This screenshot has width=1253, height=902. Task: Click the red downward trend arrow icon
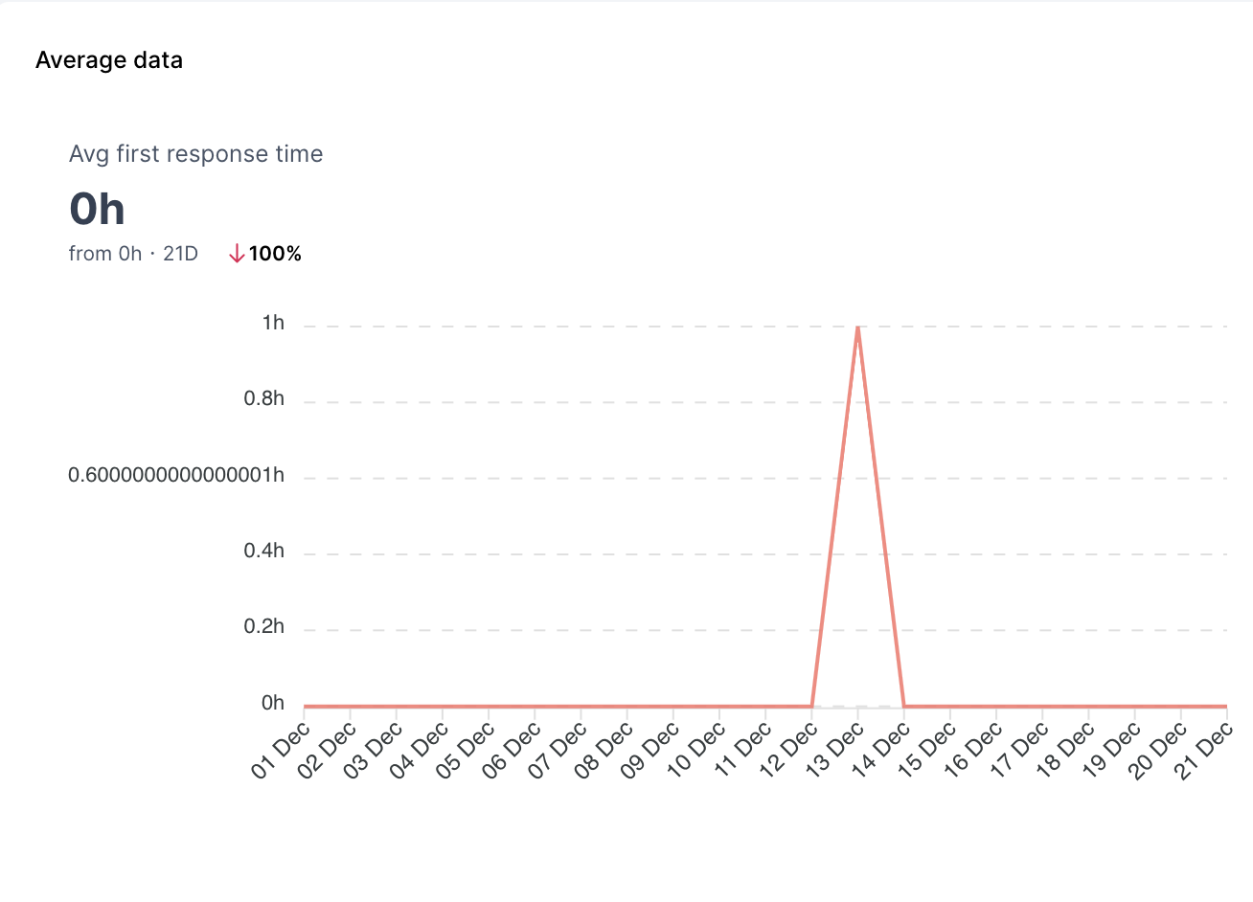click(237, 254)
